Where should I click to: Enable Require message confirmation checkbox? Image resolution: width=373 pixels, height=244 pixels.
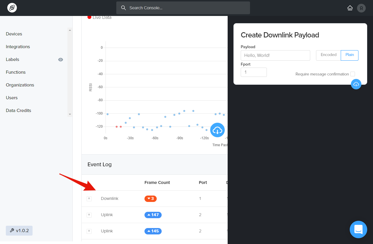(353, 74)
